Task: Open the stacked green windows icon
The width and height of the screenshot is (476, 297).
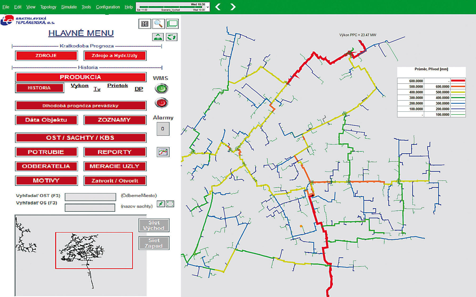Action: (172, 24)
